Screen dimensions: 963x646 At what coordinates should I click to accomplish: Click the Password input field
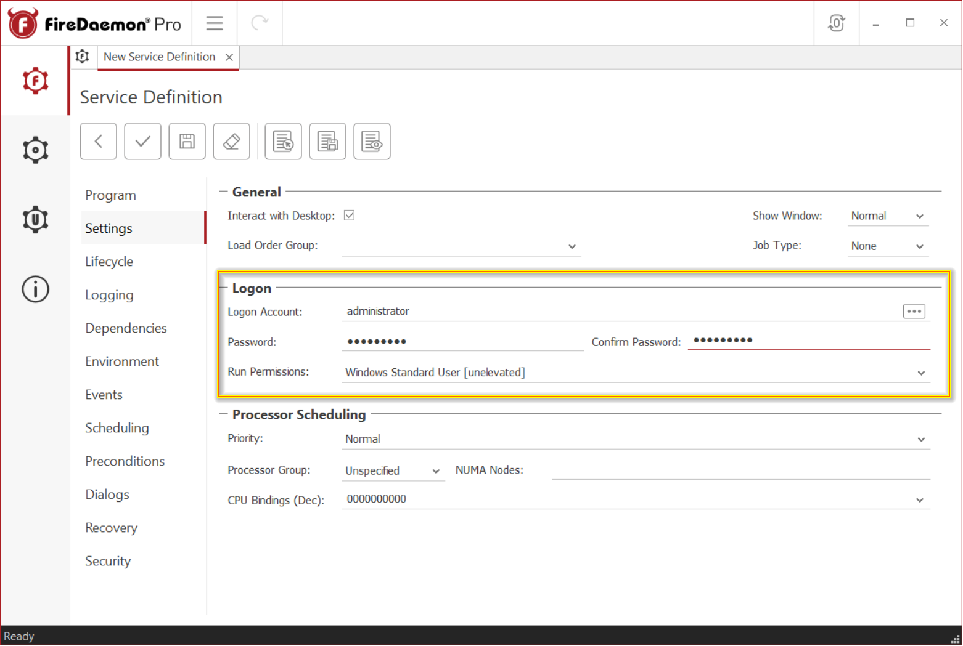pos(462,342)
